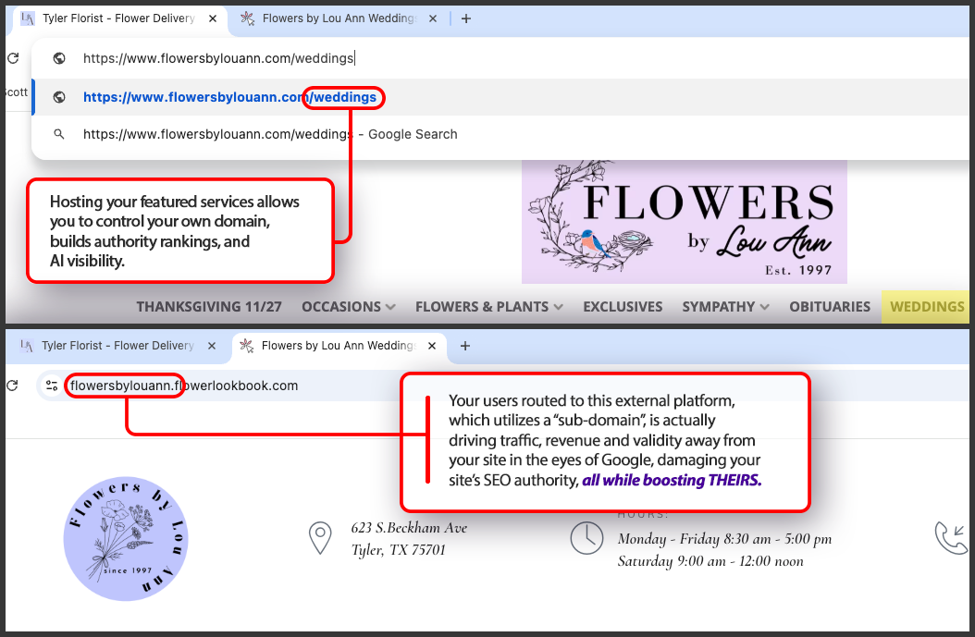Image resolution: width=975 pixels, height=637 pixels.
Task: Switch to Flowers by Lou Ann Weddings tab in top browser
Action: pyautogui.click(x=339, y=18)
